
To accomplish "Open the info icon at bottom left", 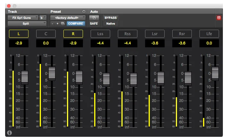I will [x=10, y=133].
